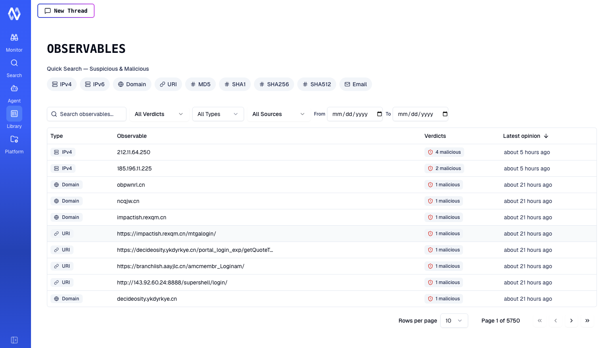Image resolution: width=616 pixels, height=348 pixels.
Task: Open the All Types dropdown
Action: [x=218, y=114]
